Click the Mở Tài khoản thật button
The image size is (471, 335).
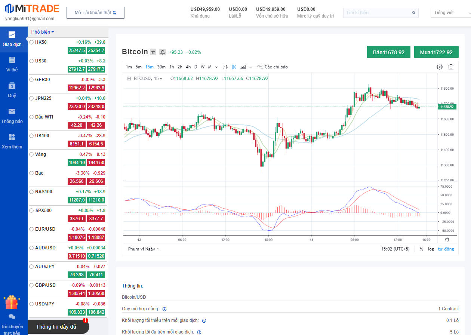[95, 13]
